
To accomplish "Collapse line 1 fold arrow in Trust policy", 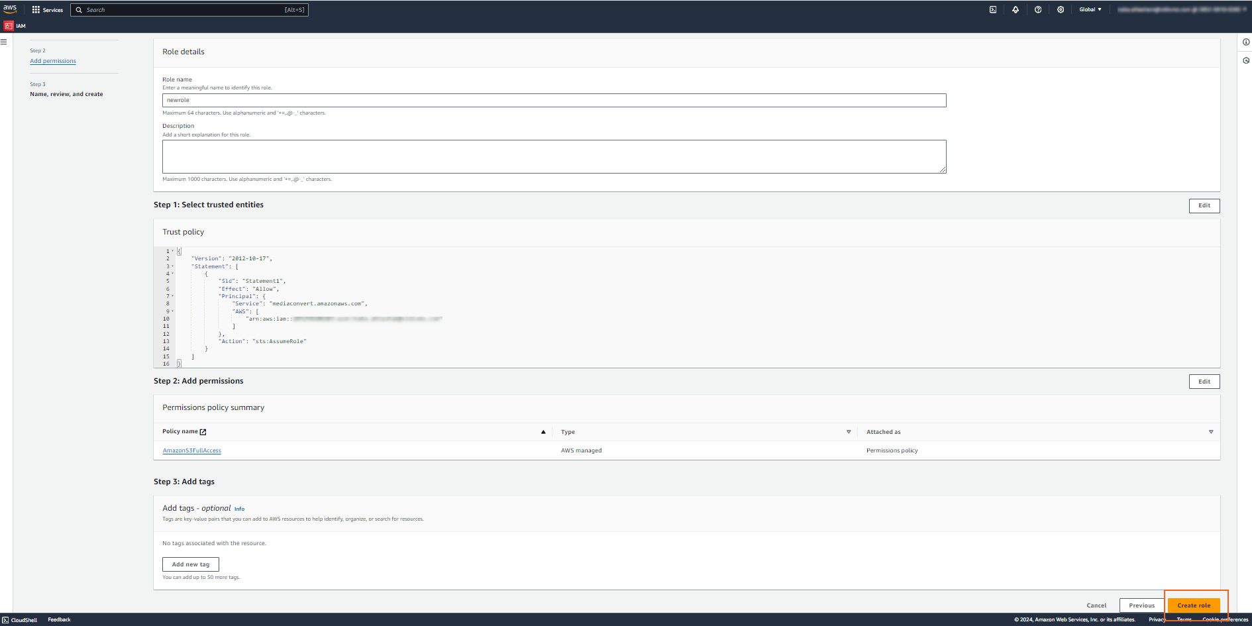I will [x=173, y=251].
